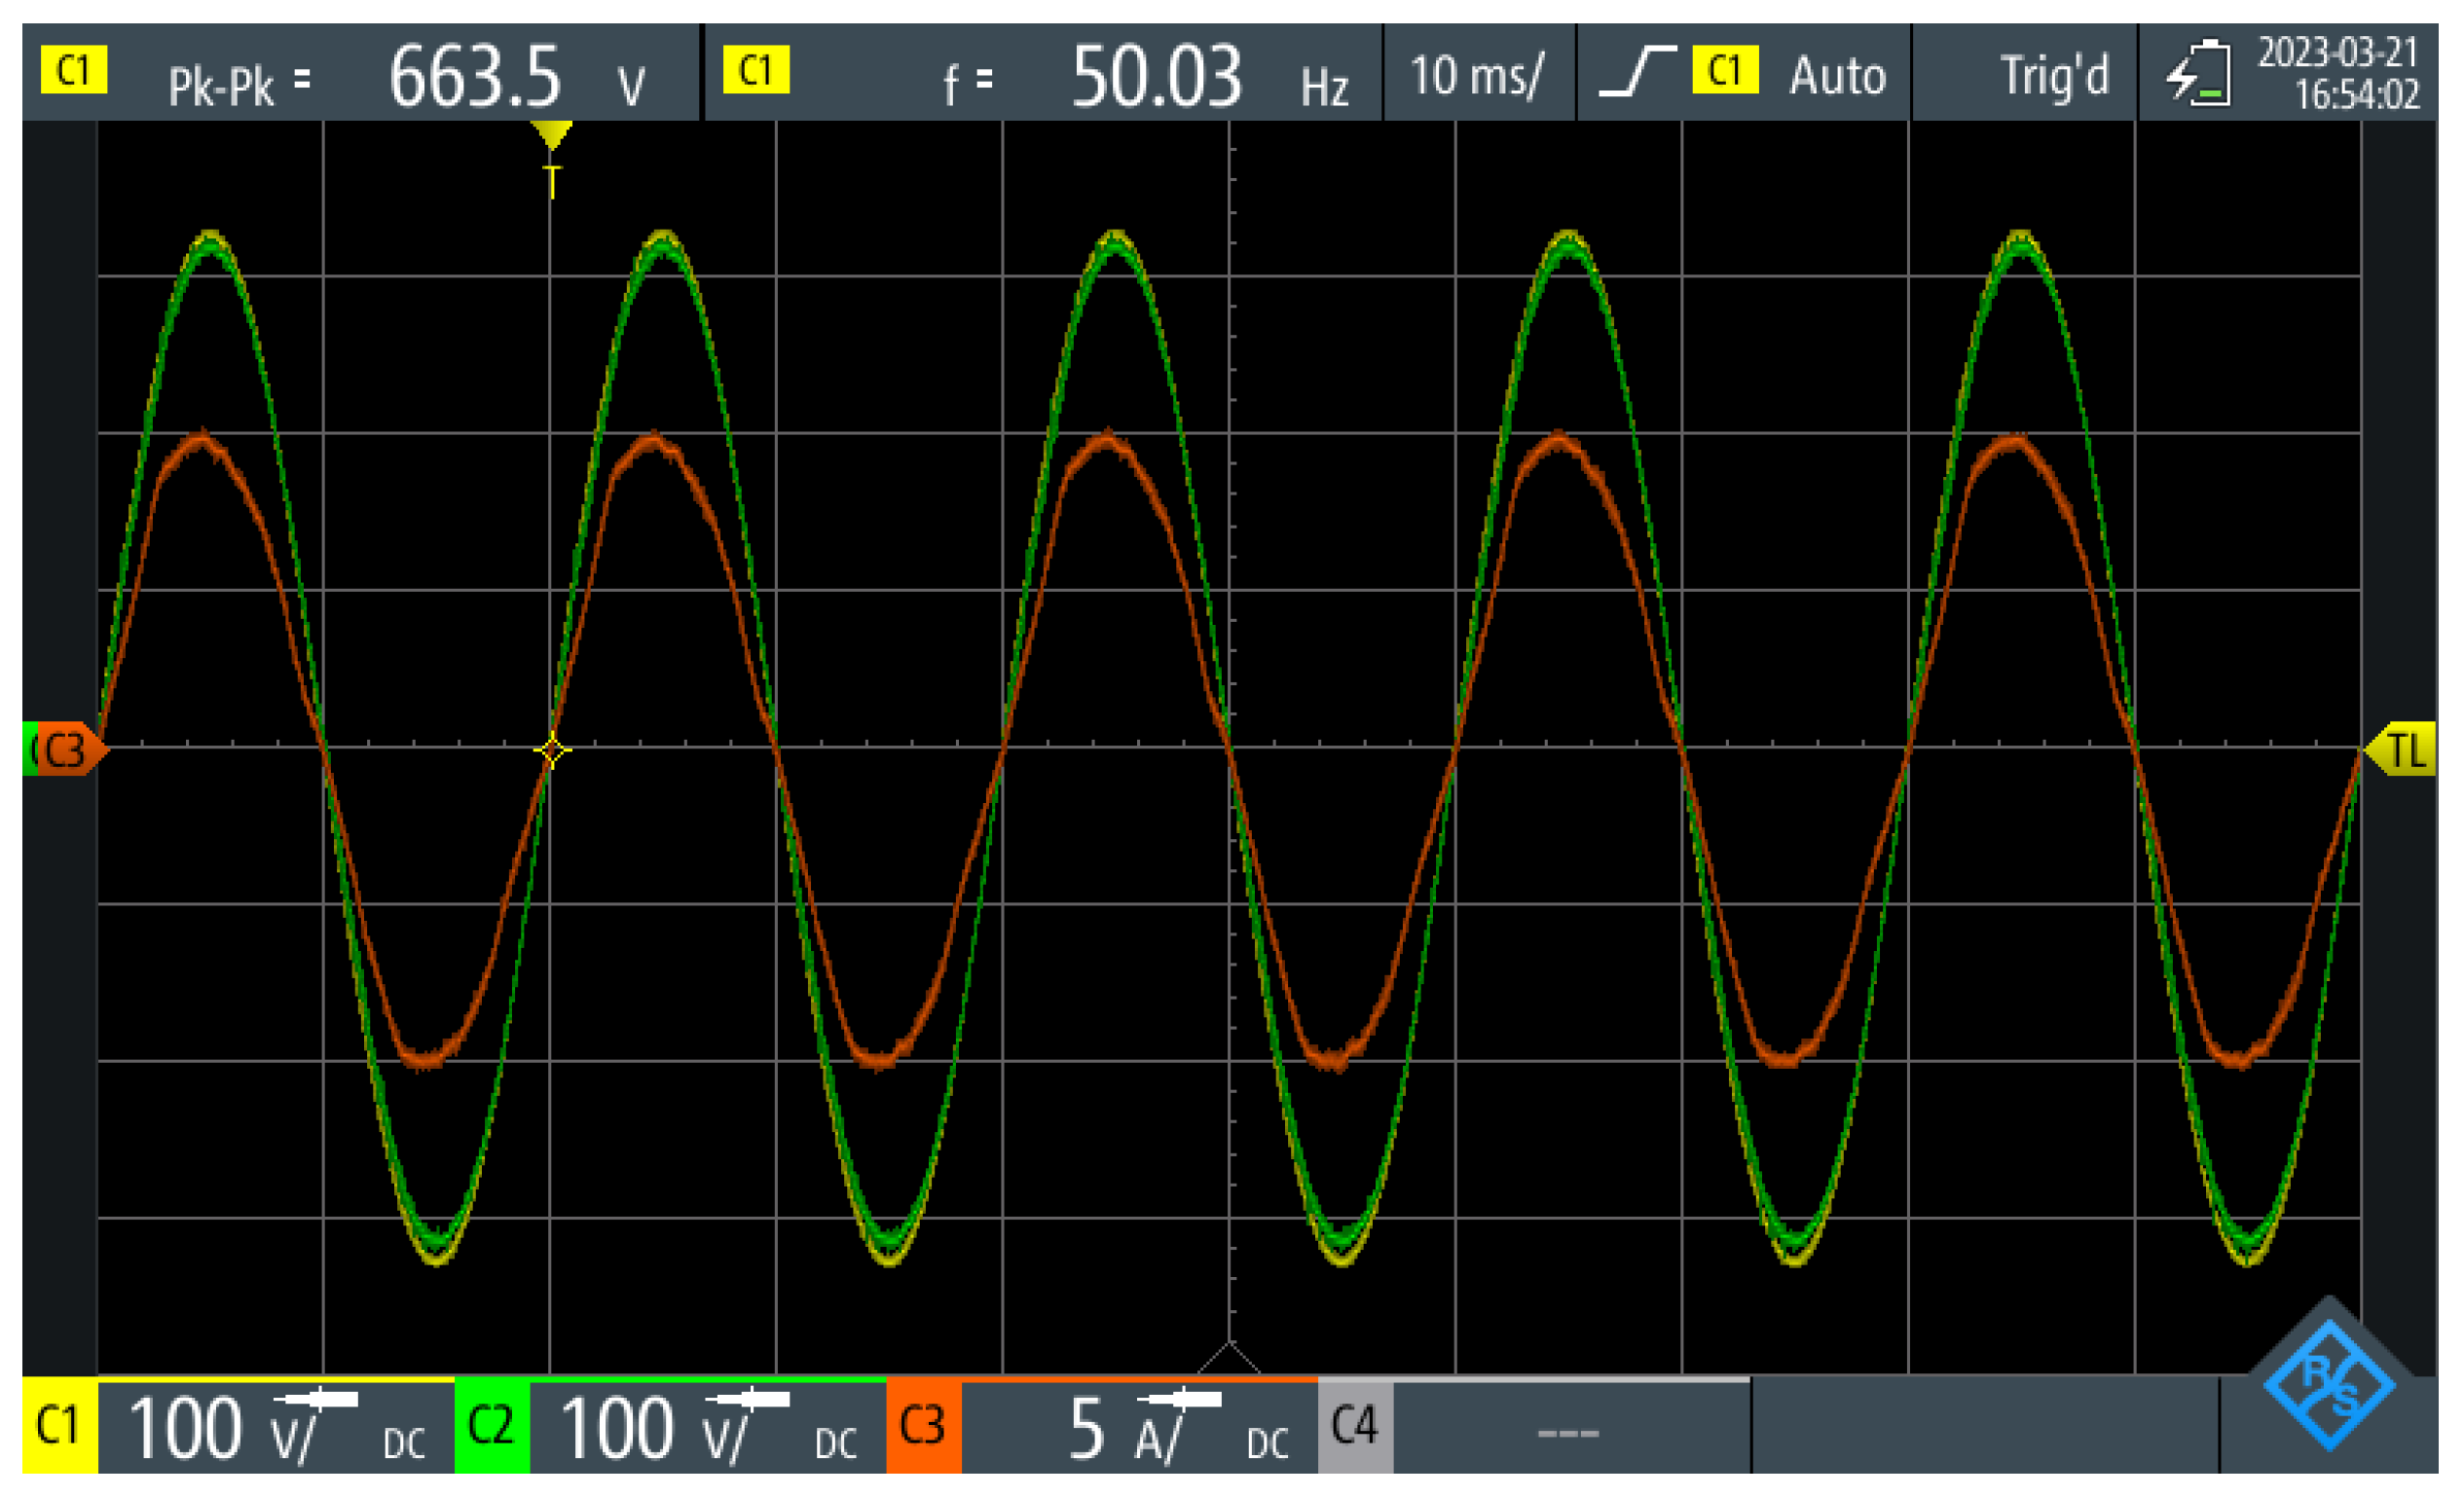Click the C1 badge beside frequency measurement

(x=756, y=70)
